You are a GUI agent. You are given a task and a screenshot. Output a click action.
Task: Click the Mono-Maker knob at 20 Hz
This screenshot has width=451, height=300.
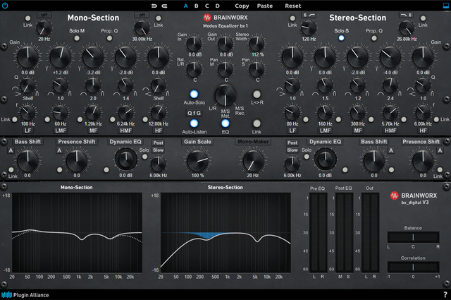coord(253,162)
